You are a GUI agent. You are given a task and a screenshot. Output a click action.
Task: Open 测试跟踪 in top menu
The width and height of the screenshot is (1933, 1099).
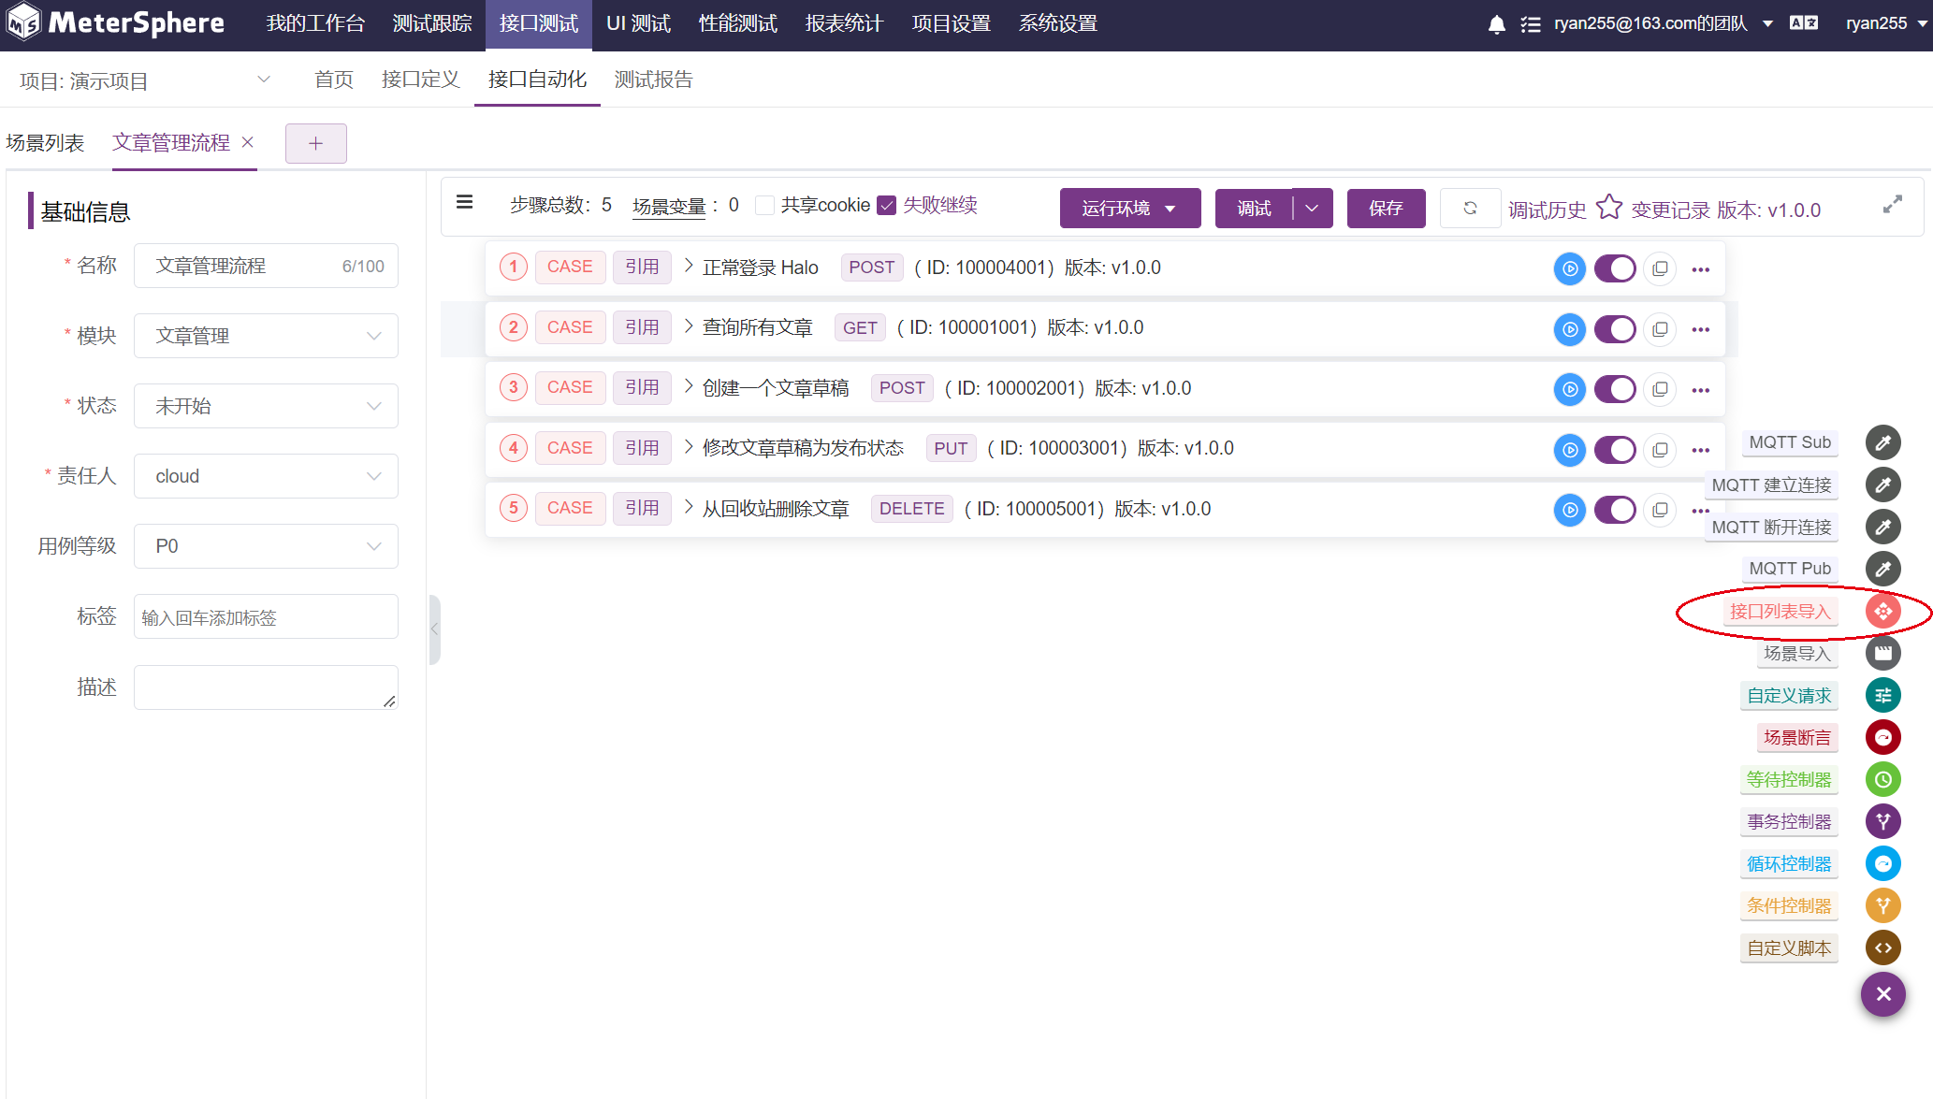(x=432, y=23)
